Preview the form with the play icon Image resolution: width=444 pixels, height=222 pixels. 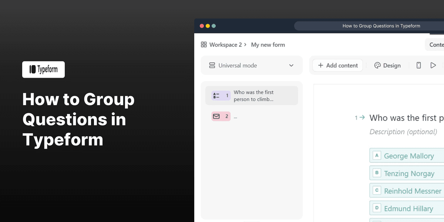433,65
